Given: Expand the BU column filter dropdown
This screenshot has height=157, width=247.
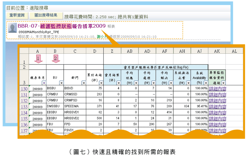Looking at the screenshot, I should (61, 83).
